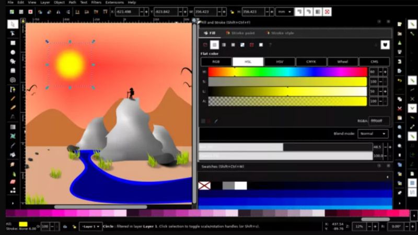Select the Gradient tool in toolbox
The width and height of the screenshot is (418, 235).
point(13,127)
